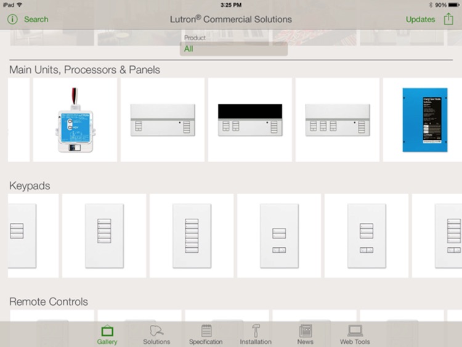This screenshot has height=347, width=462.
Task: Click the Lutron Commercial Solutions title
Action: pos(231,20)
